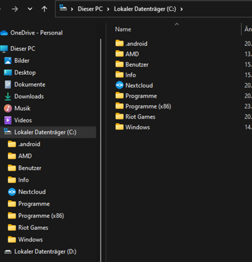This screenshot has width=252, height=262.
Task: Select Info folder in file list
Action: pos(130,75)
